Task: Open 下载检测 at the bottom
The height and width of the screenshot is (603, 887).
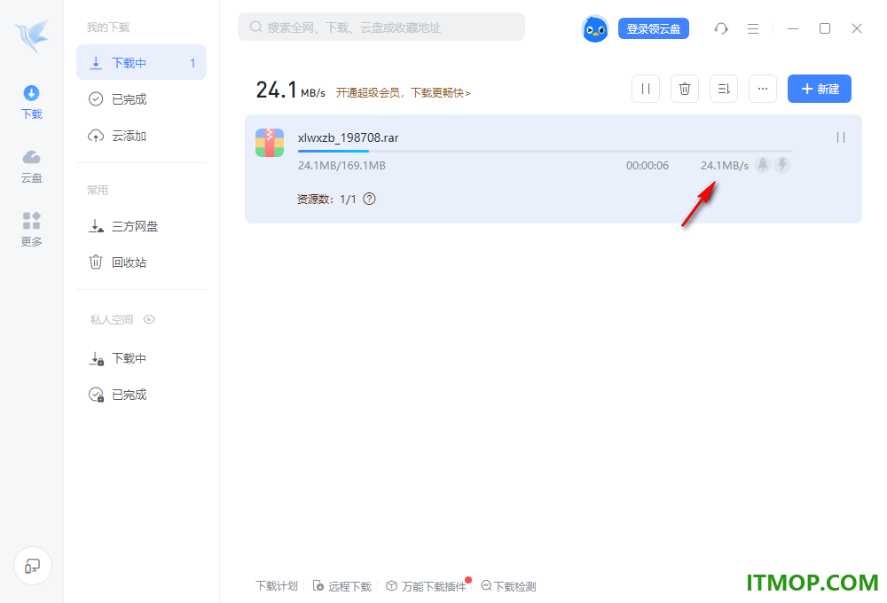Action: click(508, 586)
